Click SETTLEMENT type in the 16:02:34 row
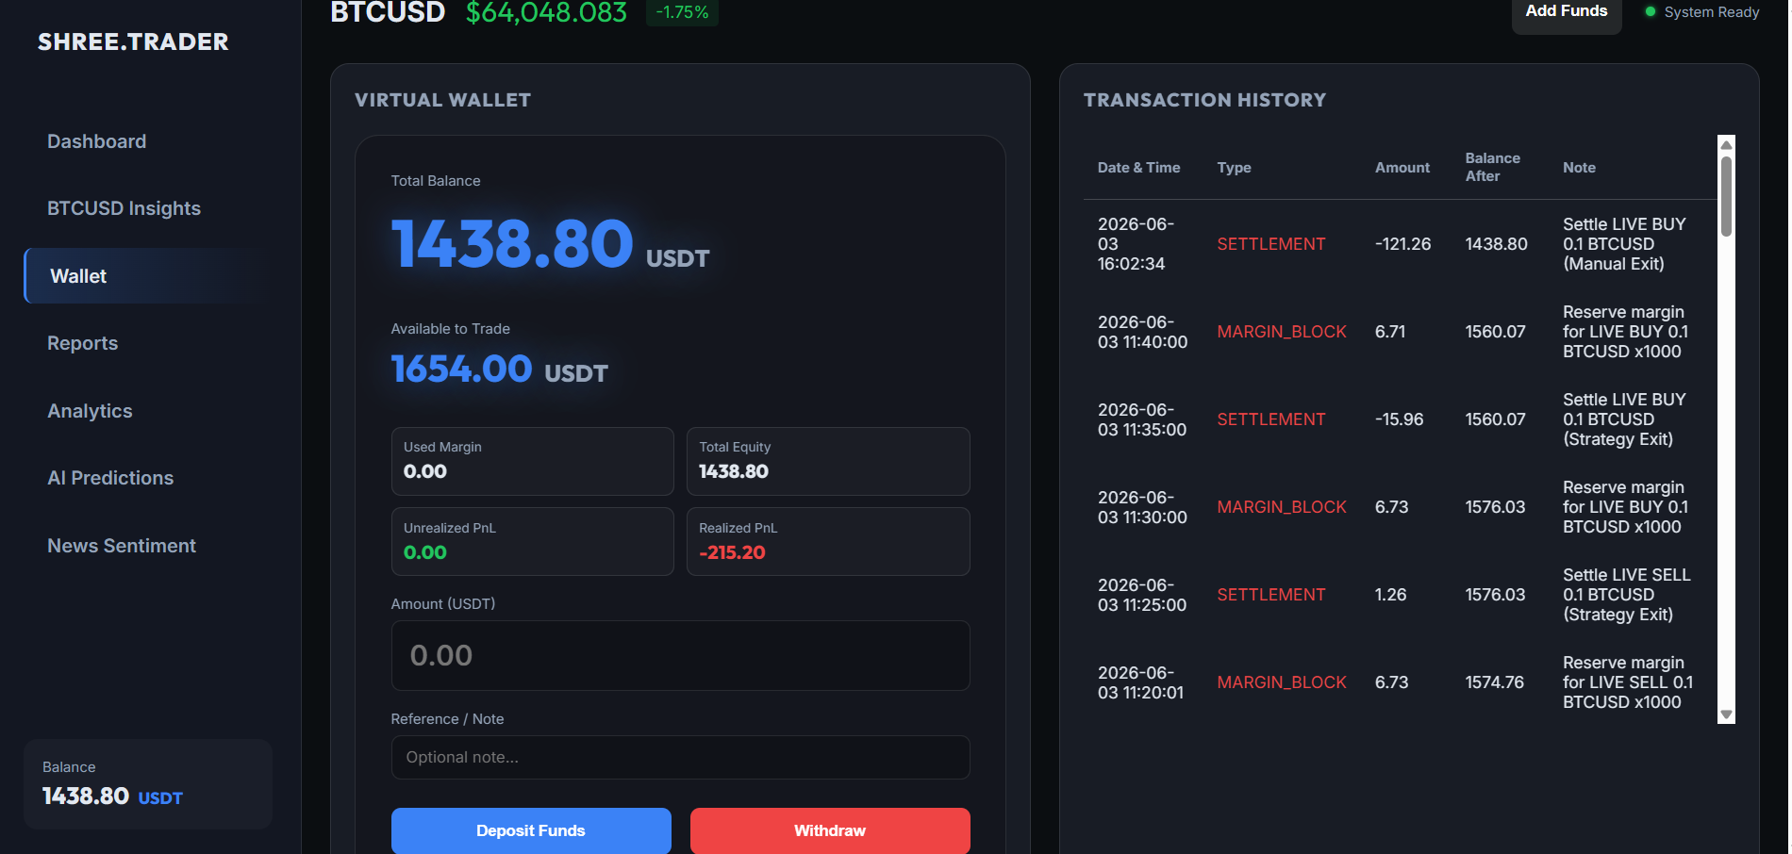Screen dimensions: 1792x854 [1270, 244]
